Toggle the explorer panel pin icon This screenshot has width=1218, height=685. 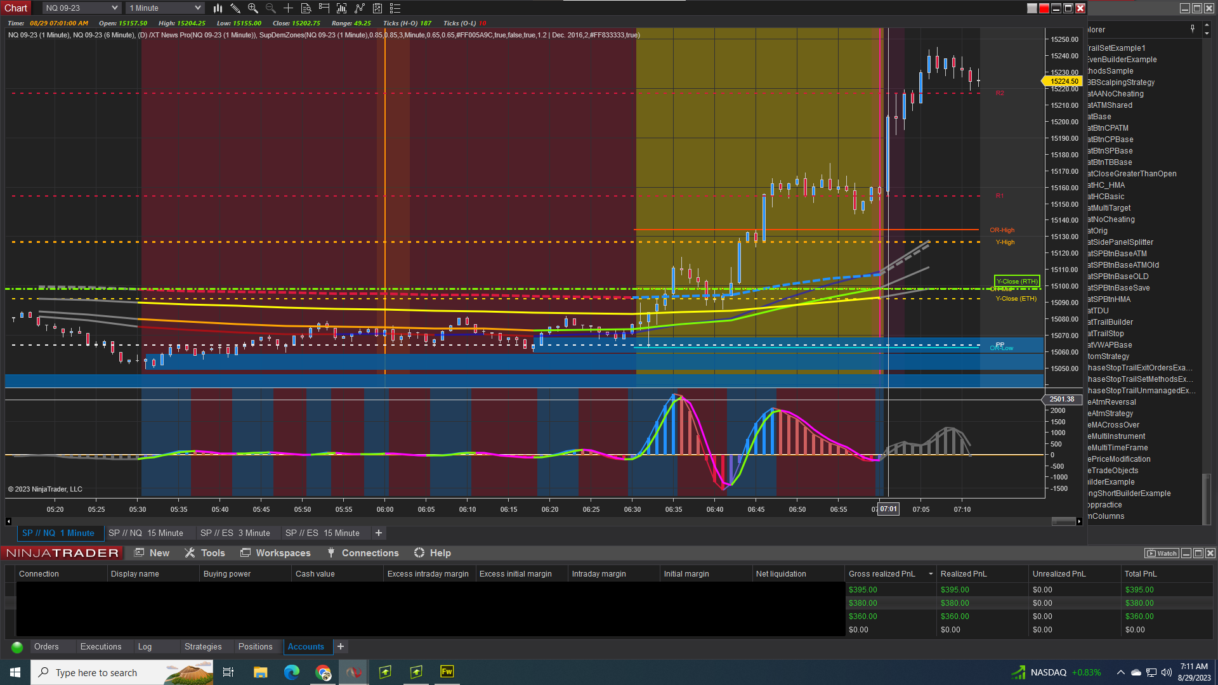1193,29
